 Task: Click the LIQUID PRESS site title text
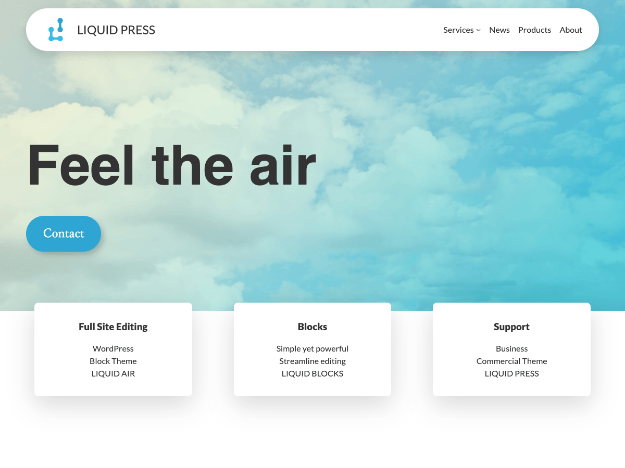point(116,30)
